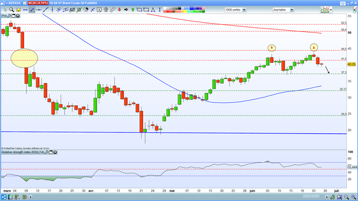This screenshot has width=358, height=201.
Task: Click the trash can delete-objects icon
Action: pyautogui.click(x=106, y=9)
